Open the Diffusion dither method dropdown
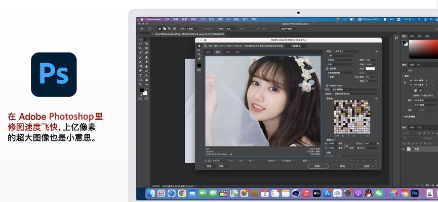 (x=340, y=64)
